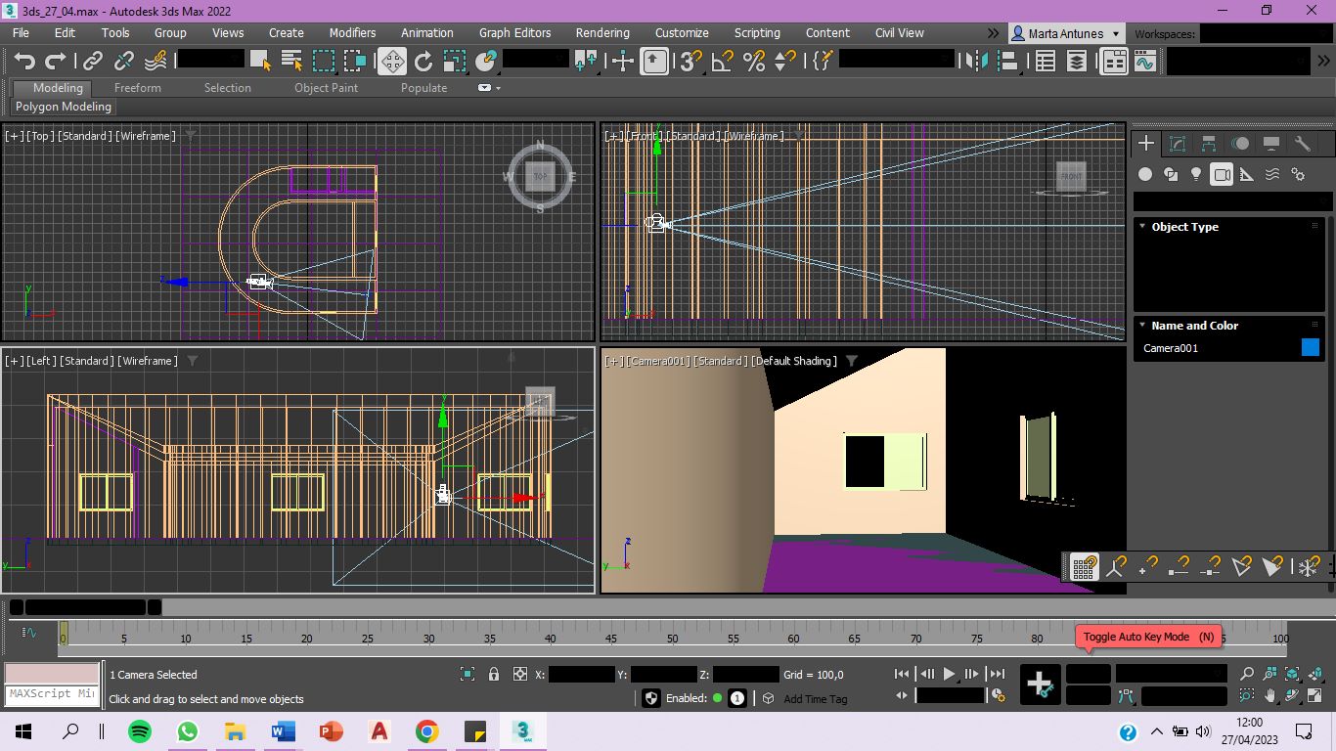Open the Motion command panel tab
This screenshot has width=1336, height=751.
[1240, 144]
